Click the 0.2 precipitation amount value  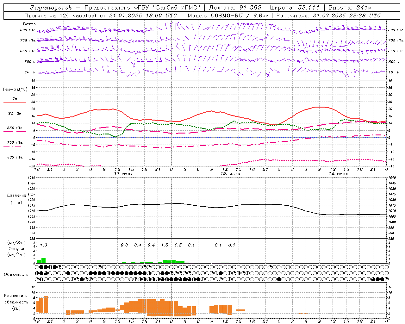124,245
